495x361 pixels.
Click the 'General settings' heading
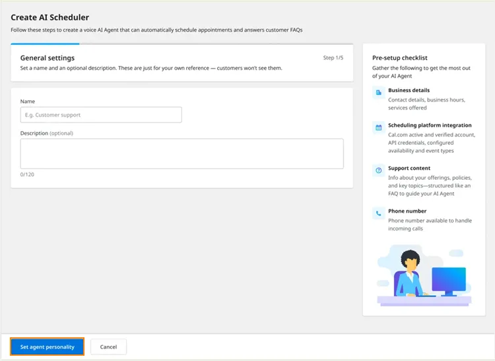pyautogui.click(x=48, y=58)
